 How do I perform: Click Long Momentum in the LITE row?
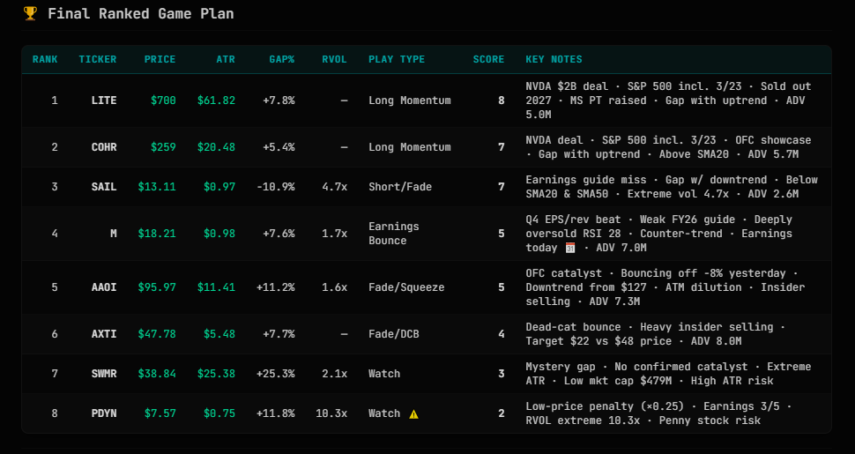coord(410,100)
